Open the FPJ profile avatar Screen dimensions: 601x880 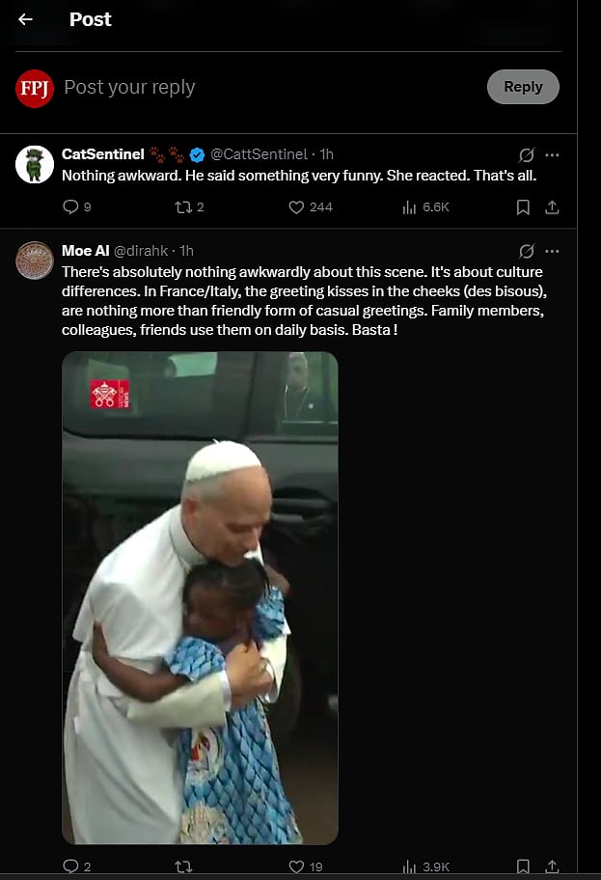35,88
